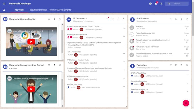
Task: Toggle the muted microphone icon
Action: click(161, 4)
